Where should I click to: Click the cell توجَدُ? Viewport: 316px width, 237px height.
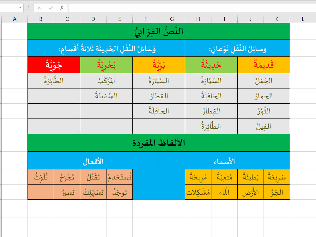click(119, 192)
